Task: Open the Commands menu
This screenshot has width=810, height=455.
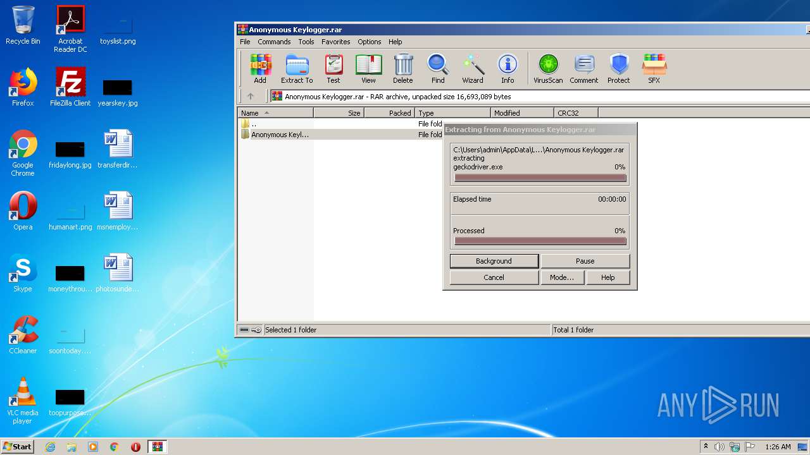Action: (x=274, y=42)
